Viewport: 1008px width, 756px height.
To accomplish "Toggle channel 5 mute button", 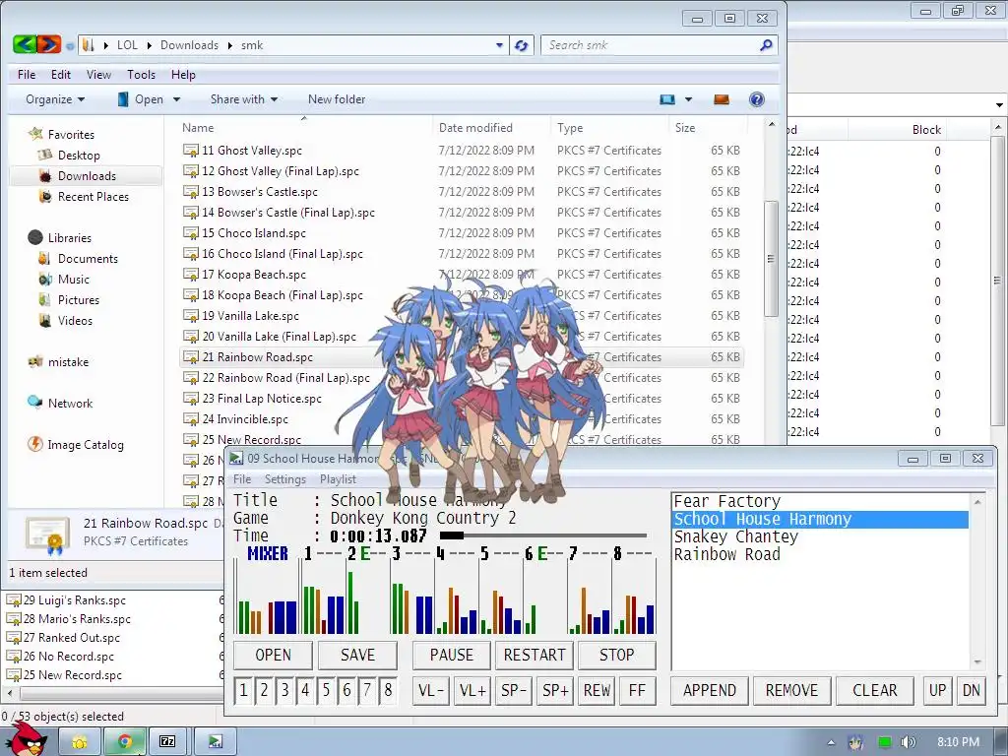I will pyautogui.click(x=326, y=690).
